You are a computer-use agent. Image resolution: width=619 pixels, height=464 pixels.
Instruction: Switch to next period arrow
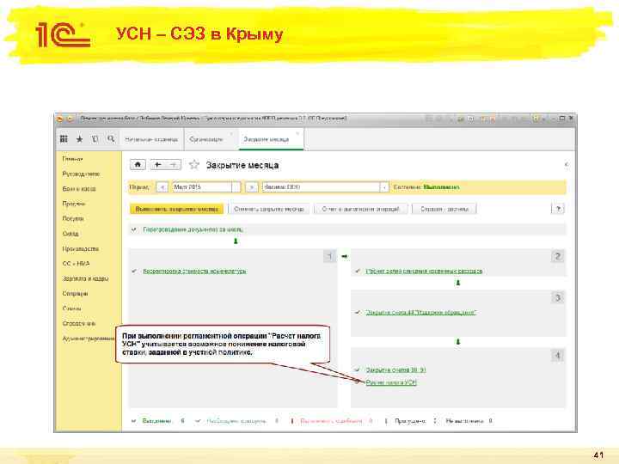pyautogui.click(x=251, y=187)
